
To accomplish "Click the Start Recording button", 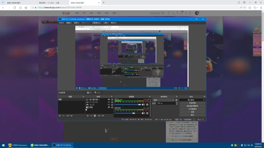I will click(192, 103).
